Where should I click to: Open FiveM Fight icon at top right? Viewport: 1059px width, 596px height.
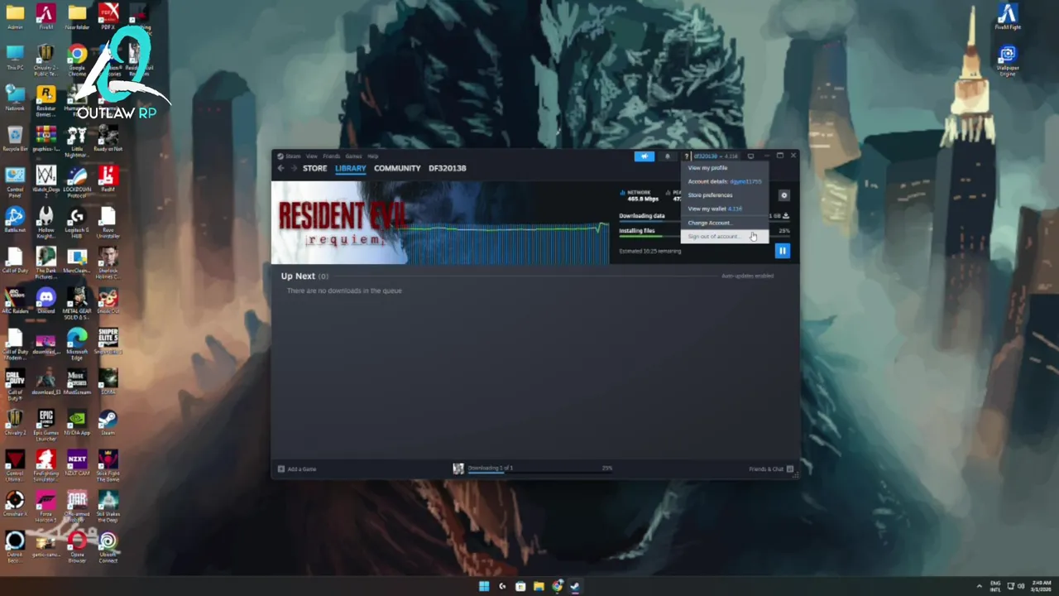coord(1007,17)
